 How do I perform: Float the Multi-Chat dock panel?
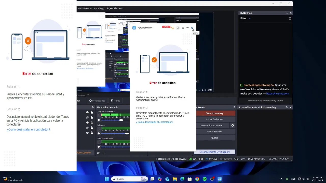[287, 13]
